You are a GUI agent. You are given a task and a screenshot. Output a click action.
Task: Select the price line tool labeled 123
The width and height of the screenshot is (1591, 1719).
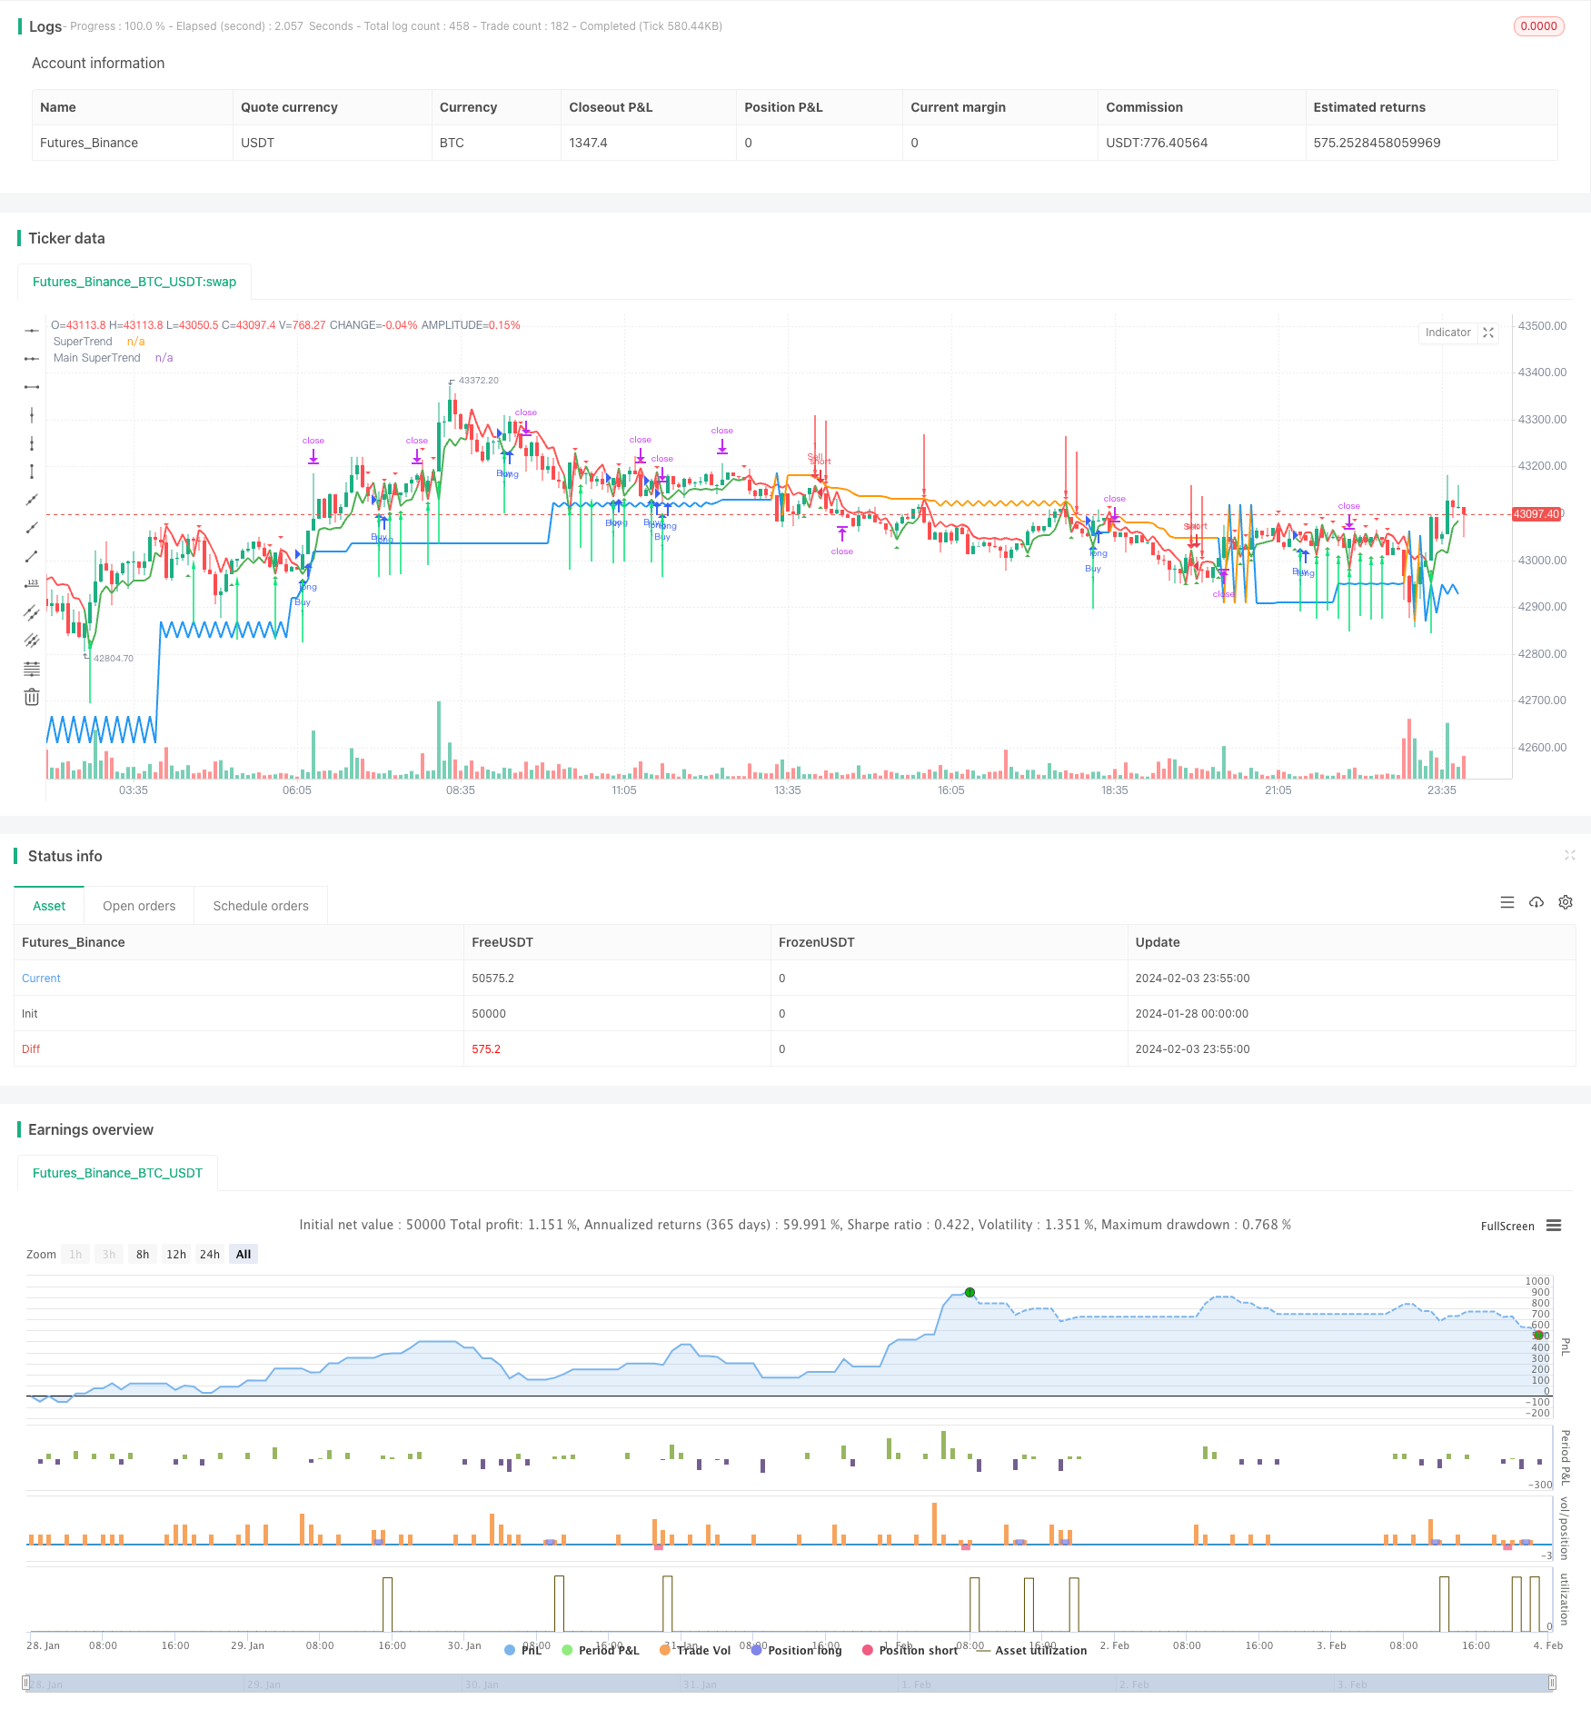(x=32, y=584)
